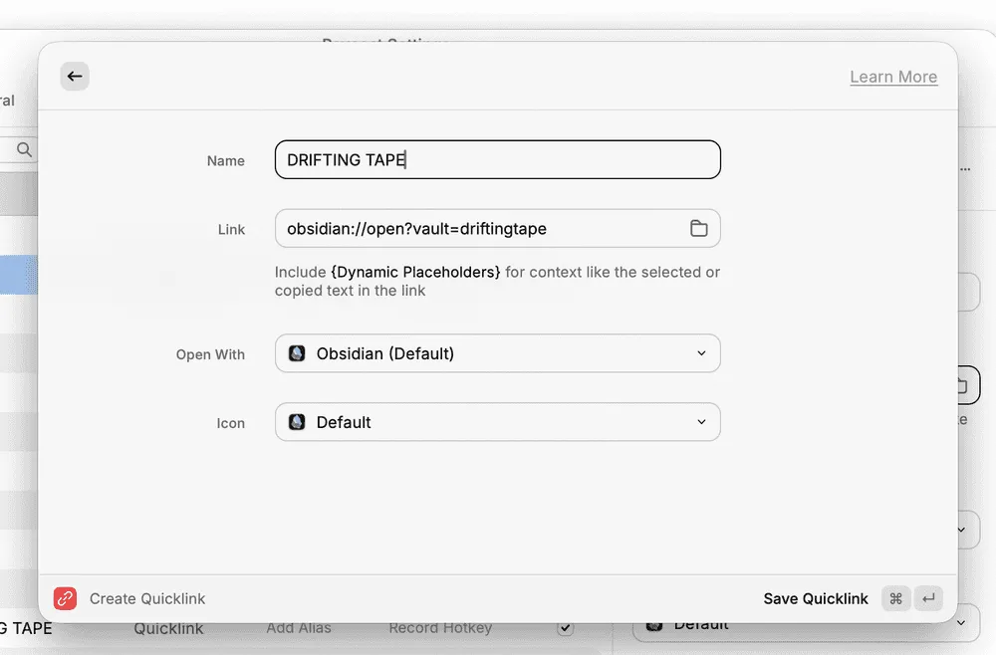Click the Create Quicklink label in the footer
The height and width of the screenshot is (655, 996).
point(147,598)
